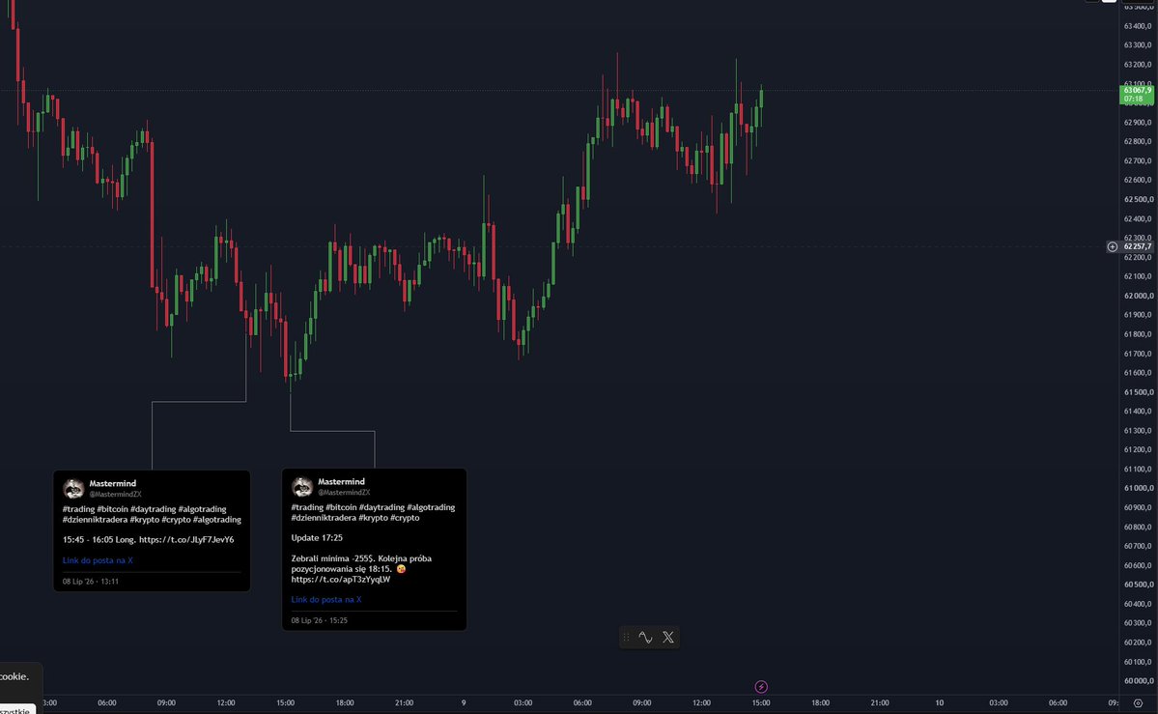Click the 60 500,0 price axis label
This screenshot has width=1158, height=714.
click(1138, 585)
